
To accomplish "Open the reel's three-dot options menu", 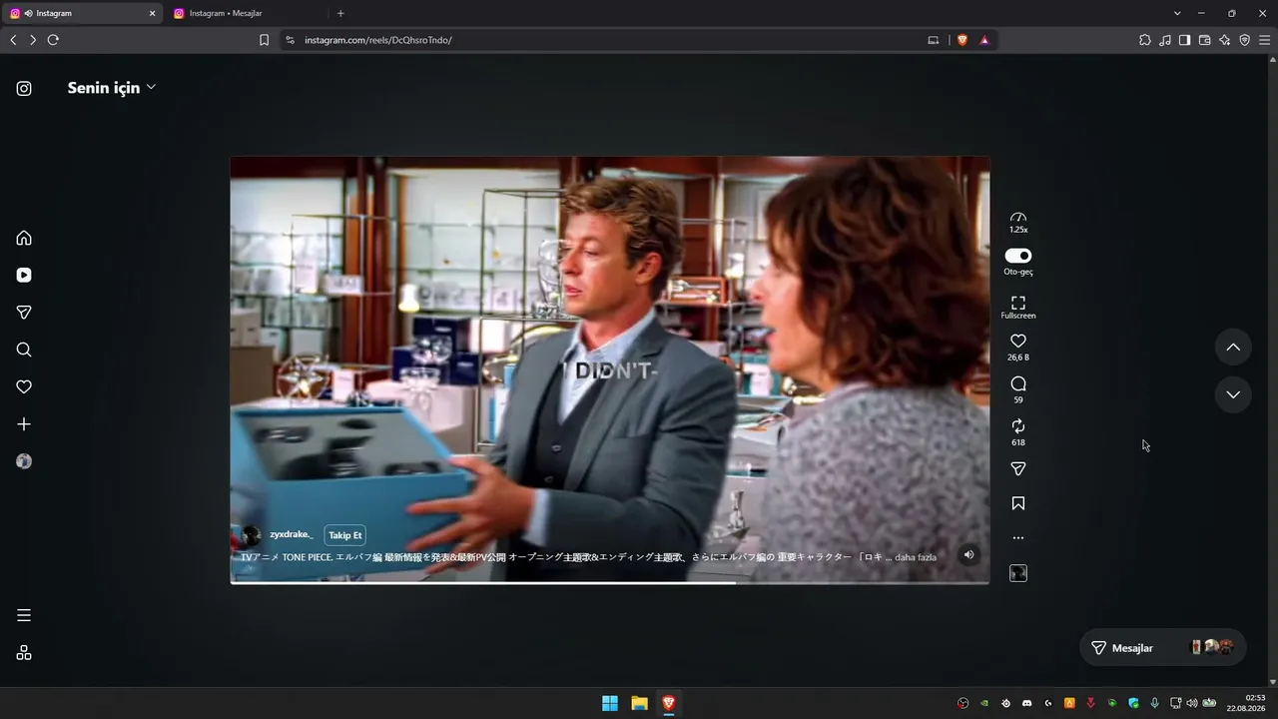I will [x=1018, y=538].
